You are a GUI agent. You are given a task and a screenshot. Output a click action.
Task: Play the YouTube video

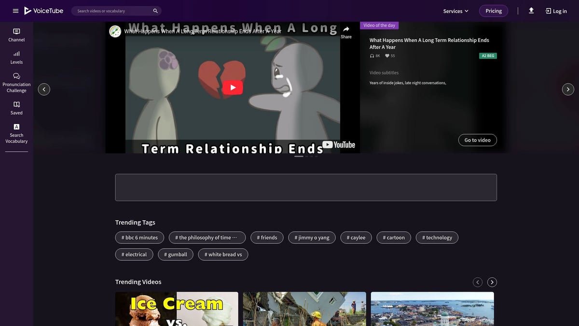click(233, 87)
